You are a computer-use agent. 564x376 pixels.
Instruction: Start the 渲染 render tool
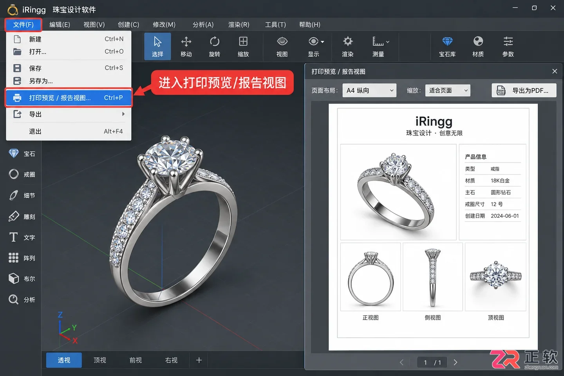point(348,46)
